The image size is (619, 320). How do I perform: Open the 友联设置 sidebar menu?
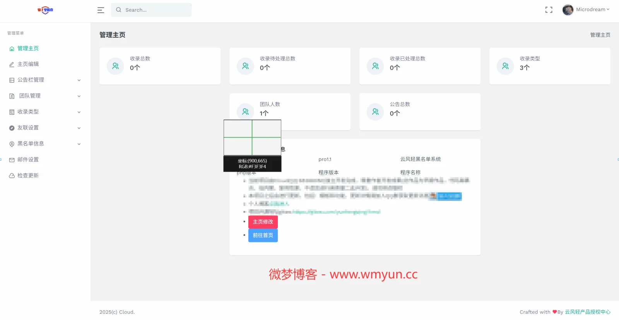[45, 128]
